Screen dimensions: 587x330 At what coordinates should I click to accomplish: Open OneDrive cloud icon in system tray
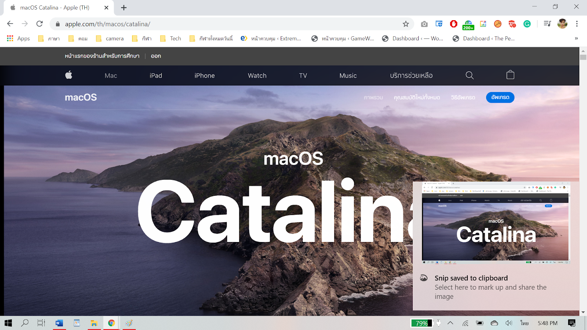click(494, 323)
